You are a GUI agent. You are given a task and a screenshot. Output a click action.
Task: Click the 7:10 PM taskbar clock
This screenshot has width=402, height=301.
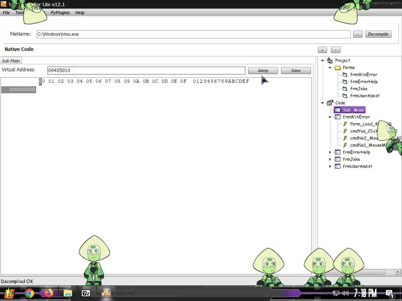point(365,293)
